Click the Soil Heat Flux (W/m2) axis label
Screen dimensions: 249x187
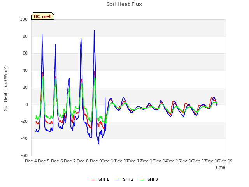pos(5,88)
